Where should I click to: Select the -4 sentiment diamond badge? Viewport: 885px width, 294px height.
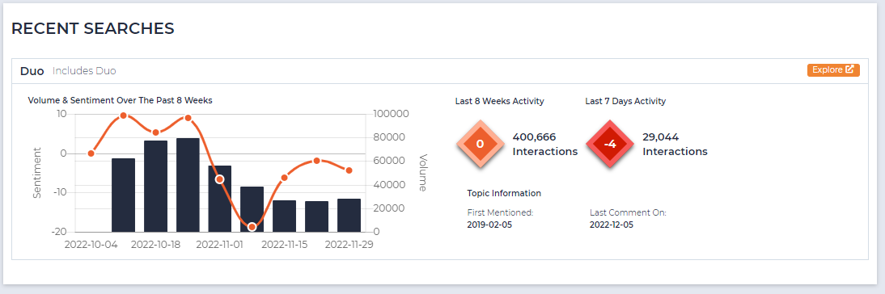pos(610,144)
